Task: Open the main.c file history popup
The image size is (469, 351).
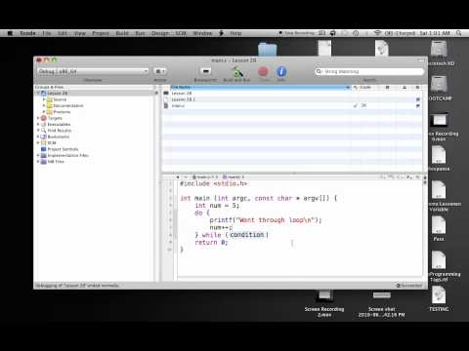Action: [x=205, y=177]
